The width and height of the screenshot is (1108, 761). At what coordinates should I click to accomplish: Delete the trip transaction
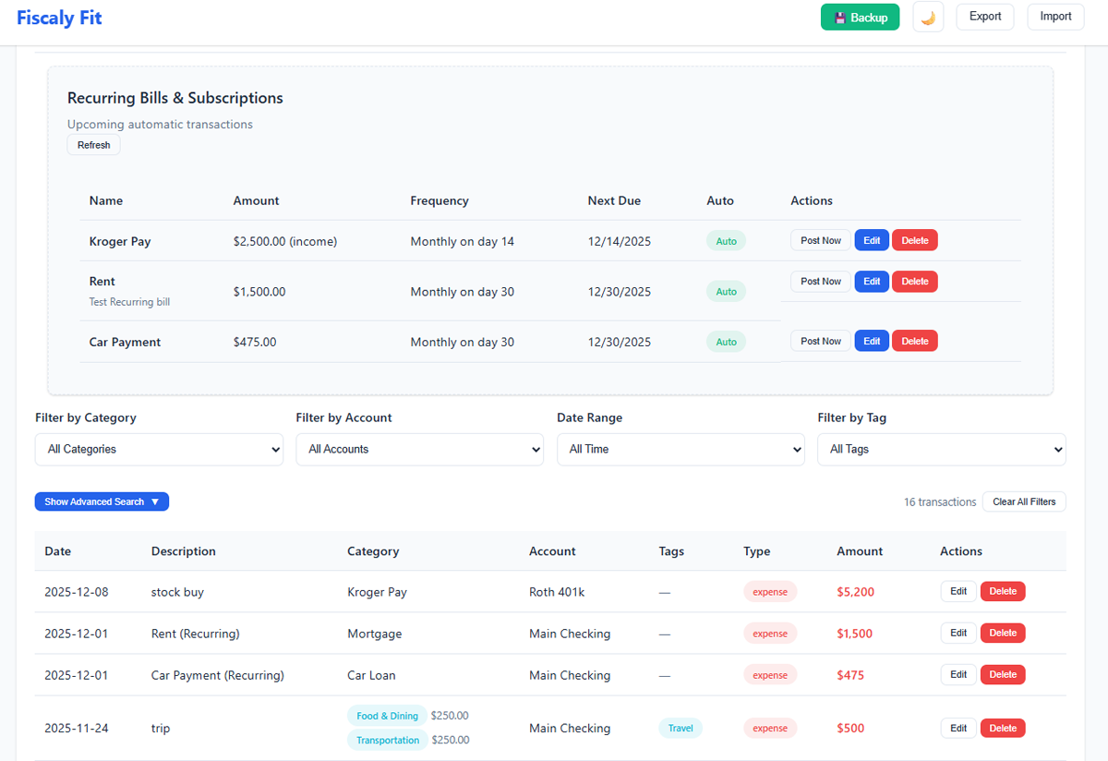pos(1003,728)
